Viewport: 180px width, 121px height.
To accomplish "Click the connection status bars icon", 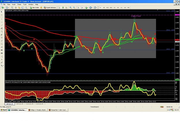I will coord(162,107).
